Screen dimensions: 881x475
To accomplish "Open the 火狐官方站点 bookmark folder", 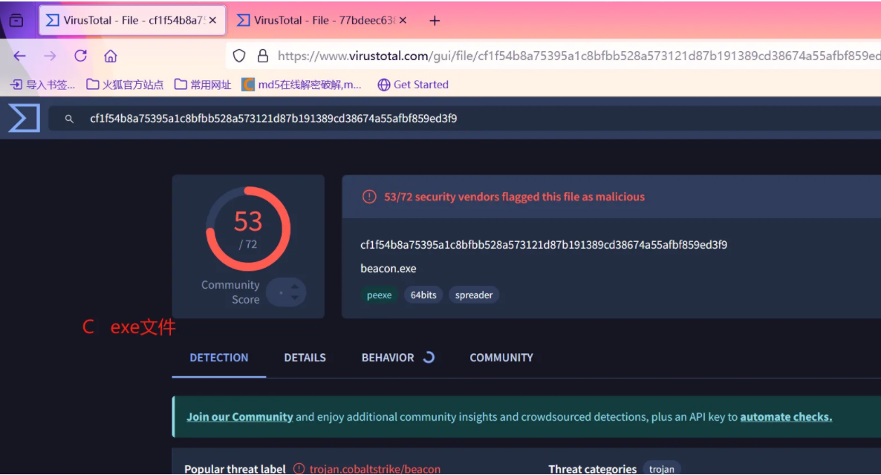I will [x=125, y=85].
